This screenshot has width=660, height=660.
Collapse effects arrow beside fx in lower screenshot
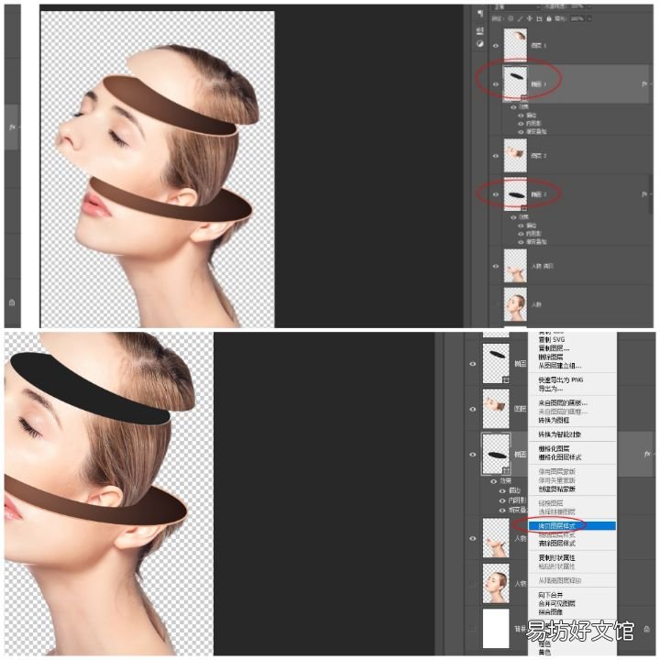point(654,454)
